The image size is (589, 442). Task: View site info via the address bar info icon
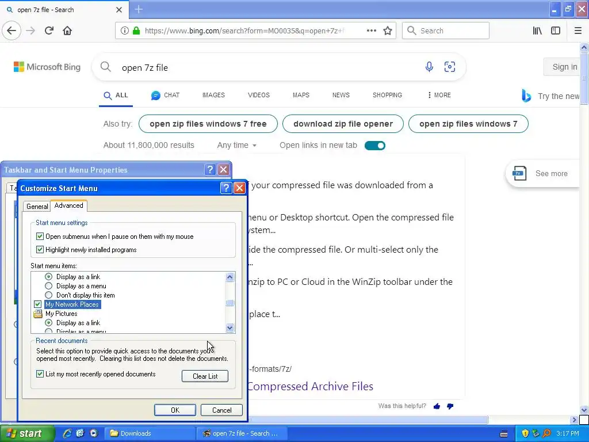(x=124, y=31)
